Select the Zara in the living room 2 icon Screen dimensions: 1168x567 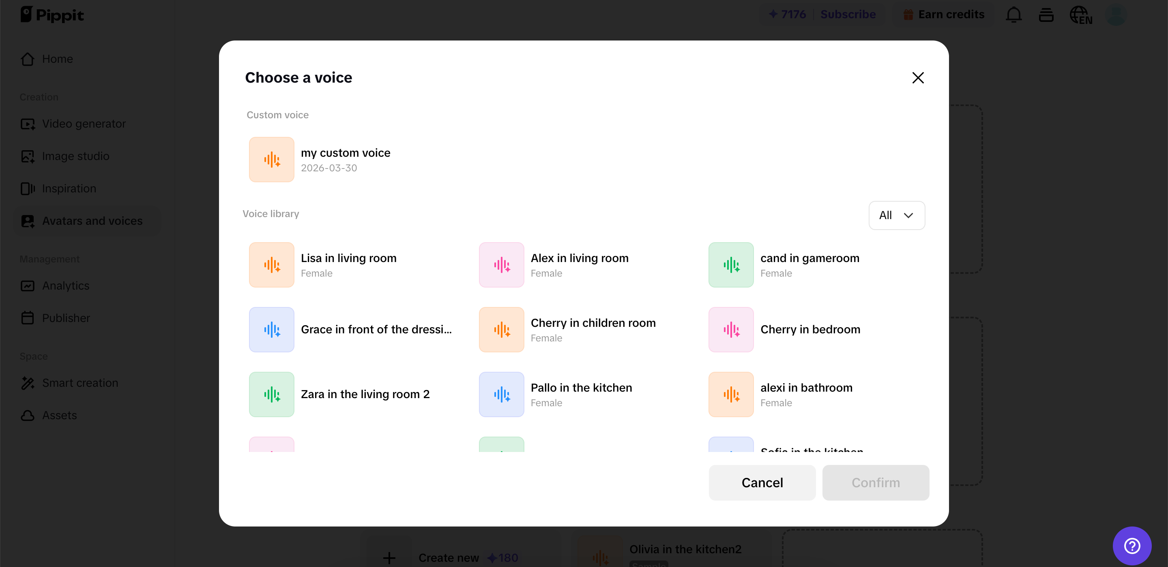coord(271,394)
